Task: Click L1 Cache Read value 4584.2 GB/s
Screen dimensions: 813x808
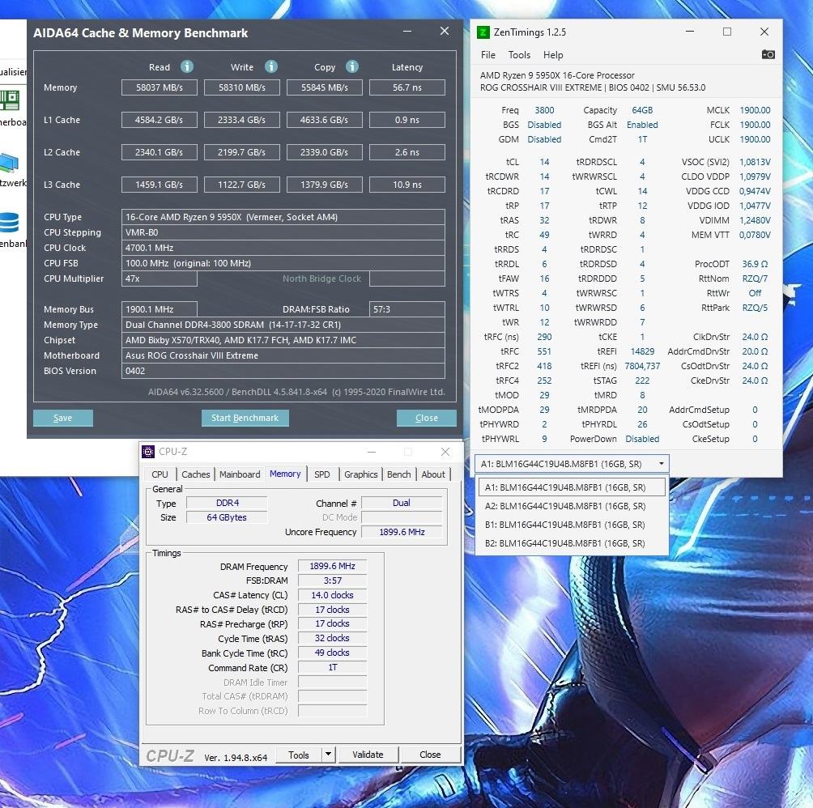Action: click(160, 120)
